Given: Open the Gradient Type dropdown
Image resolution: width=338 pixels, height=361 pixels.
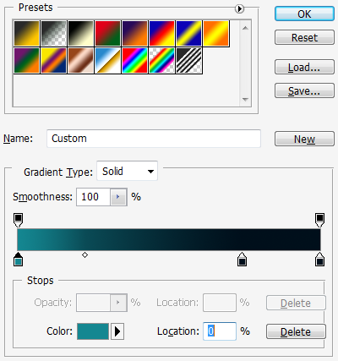Looking at the screenshot, I should [x=127, y=171].
